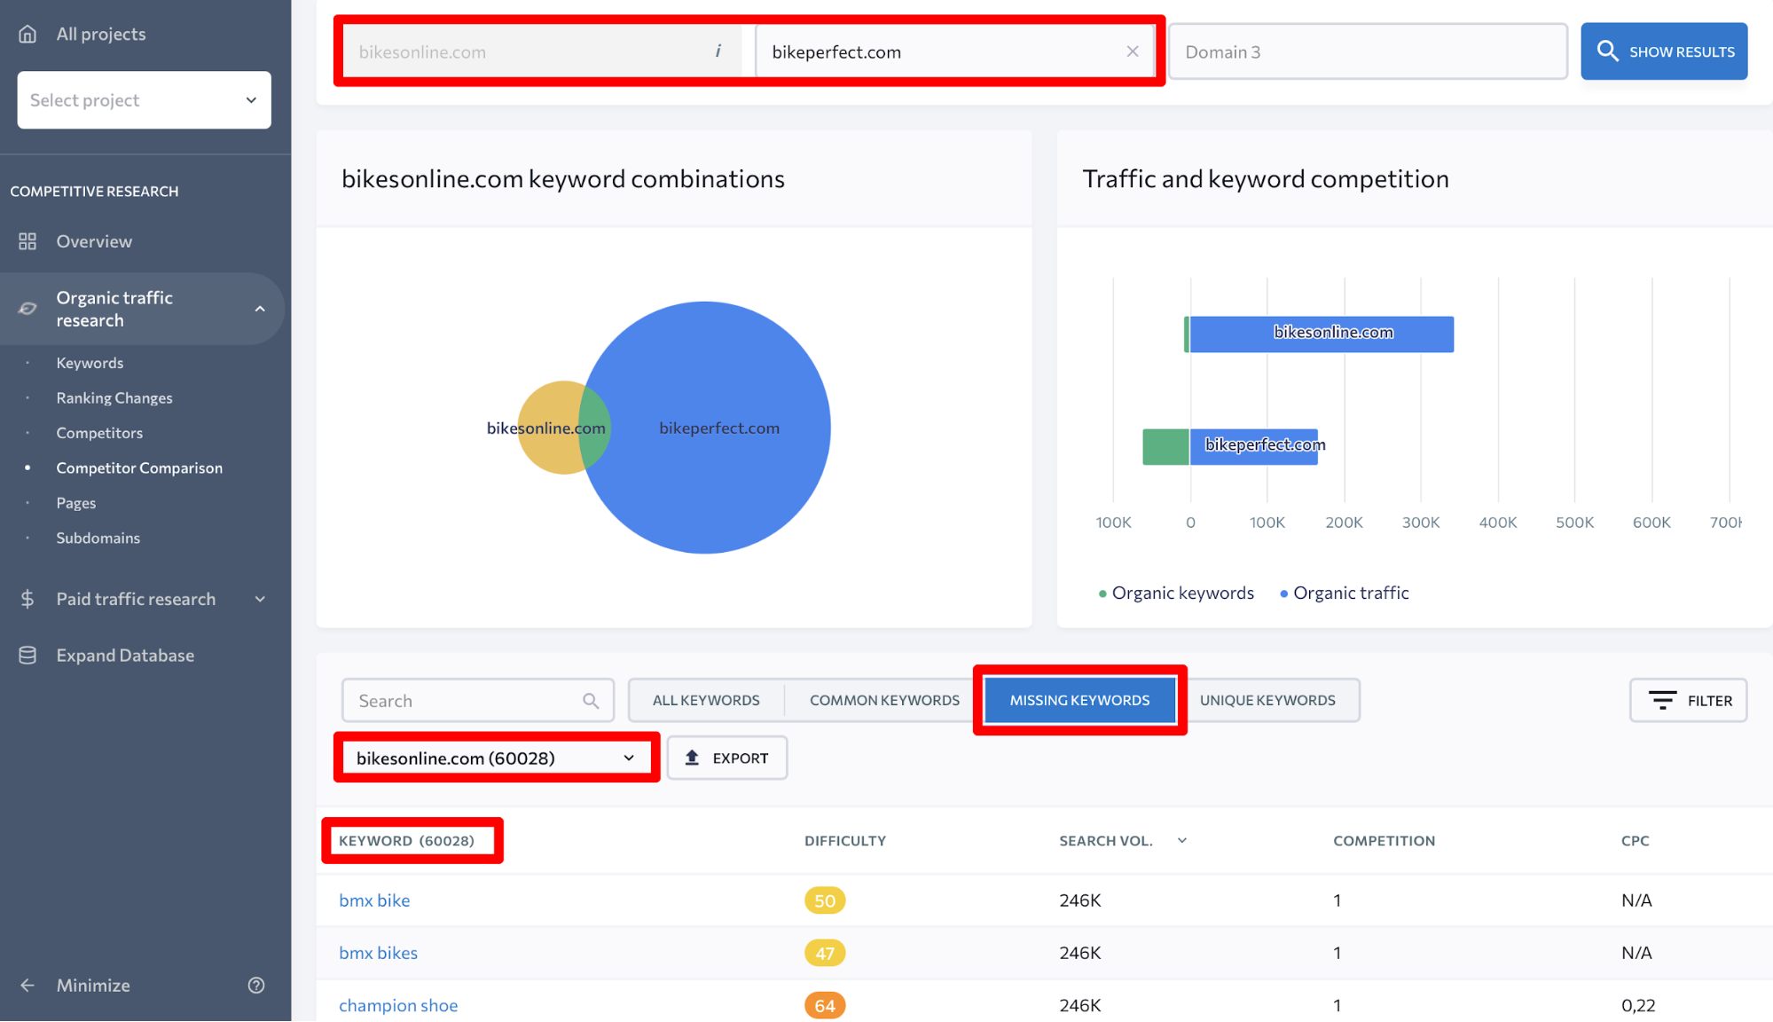Image resolution: width=1773 pixels, height=1022 pixels.
Task: Switch to Common Keywords tab
Action: pyautogui.click(x=883, y=701)
